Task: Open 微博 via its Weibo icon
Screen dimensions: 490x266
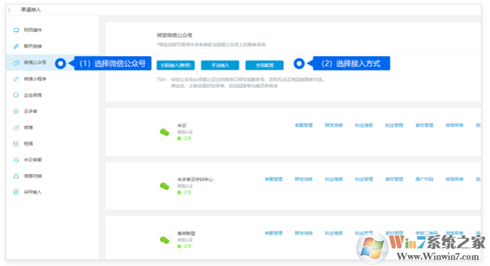Action: click(16, 127)
